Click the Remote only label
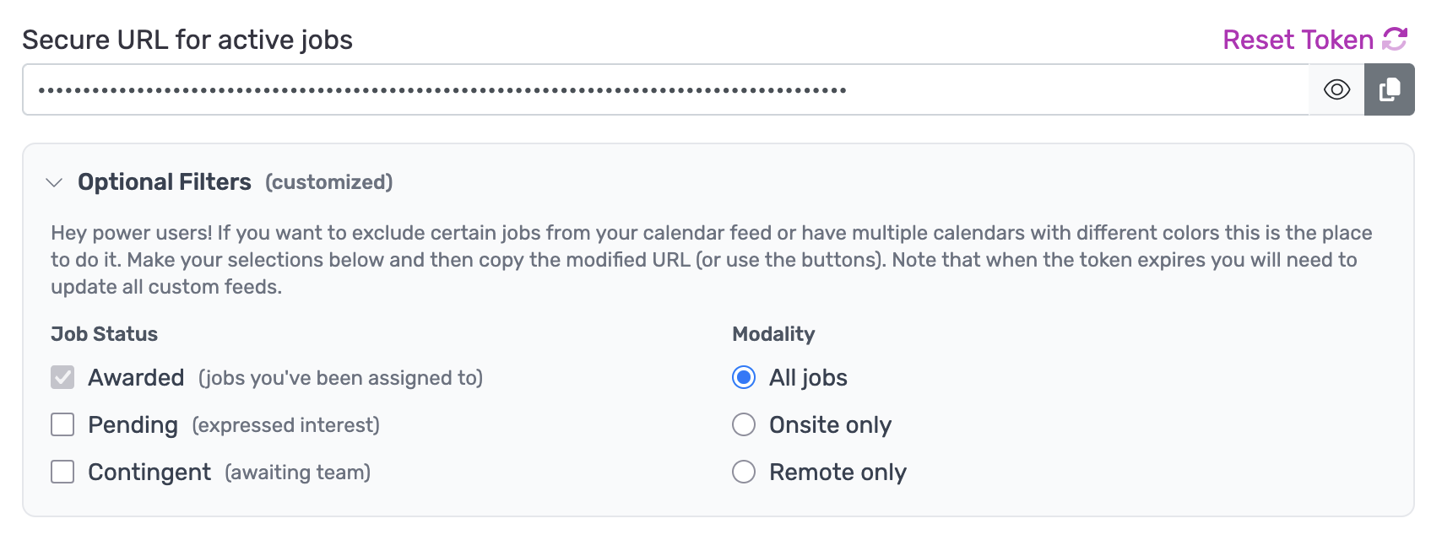This screenshot has width=1442, height=540. coord(838,472)
